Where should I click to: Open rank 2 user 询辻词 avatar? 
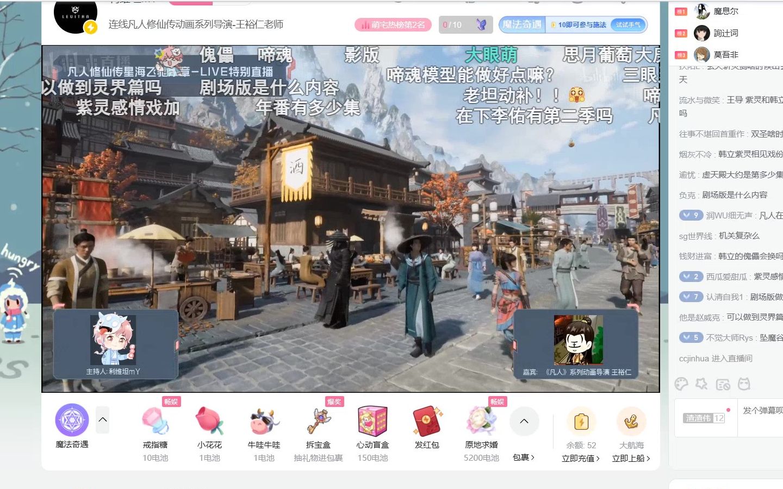tap(702, 33)
